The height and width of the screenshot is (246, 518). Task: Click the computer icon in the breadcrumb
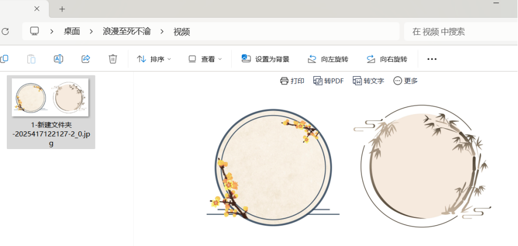[x=34, y=31]
